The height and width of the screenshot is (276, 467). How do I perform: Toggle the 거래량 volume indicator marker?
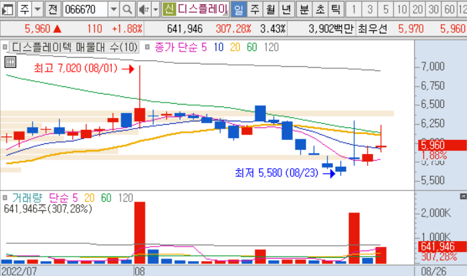click(5, 198)
